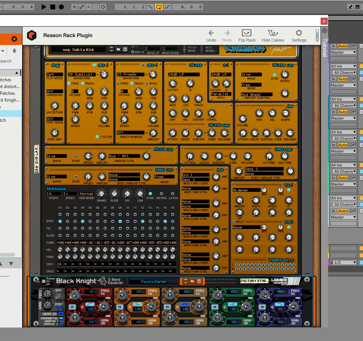This screenshot has width=363, height=341.
Task: Click the filter CUTOFF knob
Action: (x=173, y=84)
